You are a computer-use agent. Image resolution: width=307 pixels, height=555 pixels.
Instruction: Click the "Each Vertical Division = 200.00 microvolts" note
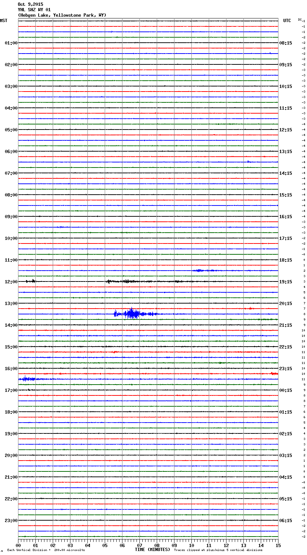pyautogui.click(x=46, y=550)
